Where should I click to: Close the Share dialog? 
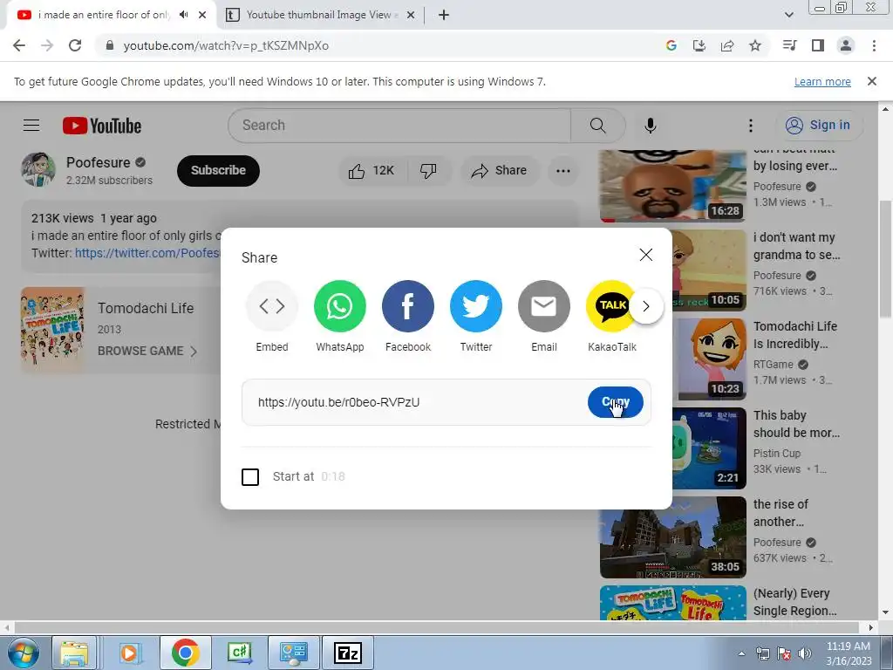pos(646,255)
